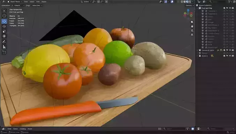Screen dimensions: 236x134
Task: Select the Fruit and Veg collection row
Action: [x=215, y=8]
